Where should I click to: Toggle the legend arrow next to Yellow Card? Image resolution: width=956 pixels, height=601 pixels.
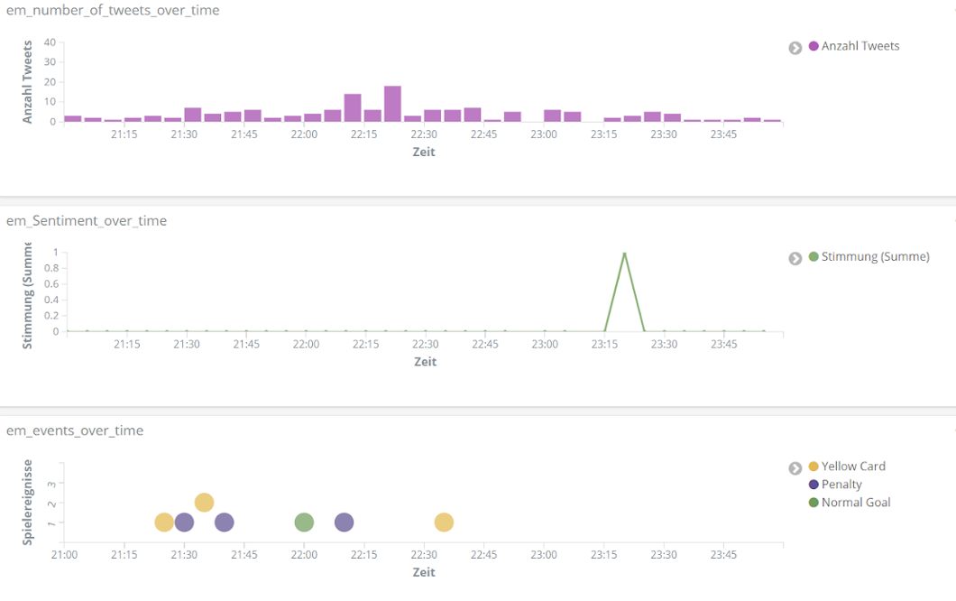click(795, 468)
